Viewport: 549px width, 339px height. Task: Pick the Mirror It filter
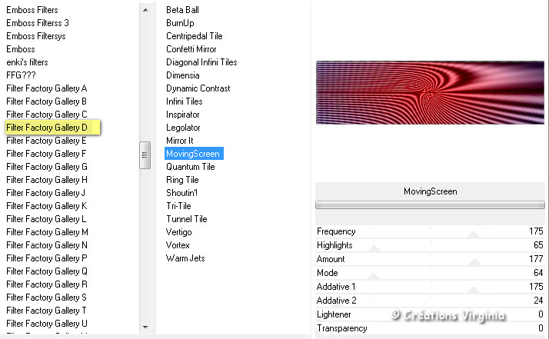tap(180, 141)
